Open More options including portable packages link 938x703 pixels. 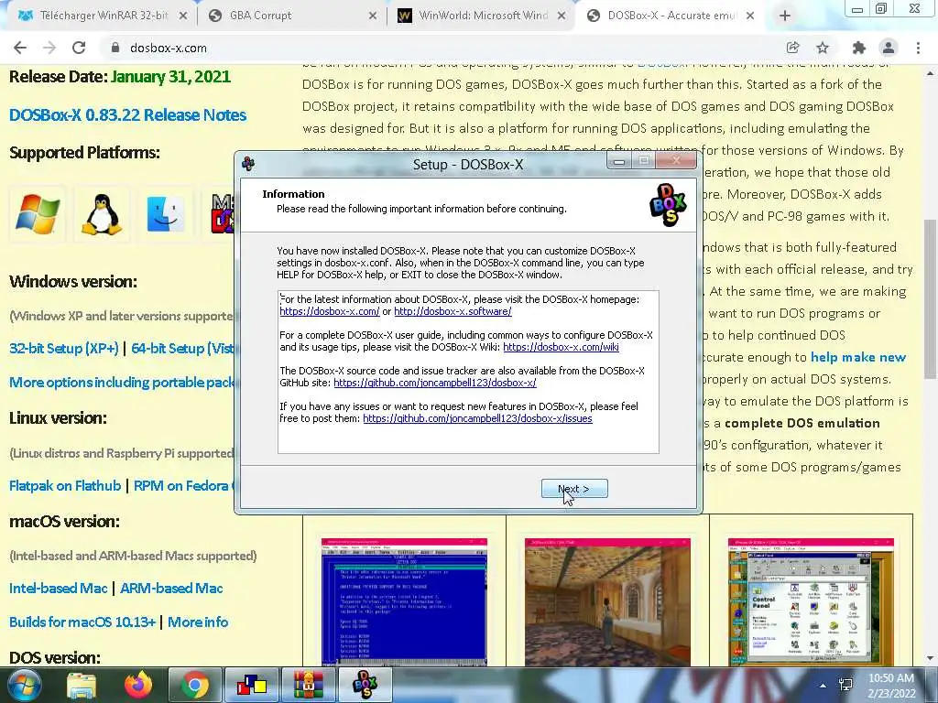pos(122,382)
